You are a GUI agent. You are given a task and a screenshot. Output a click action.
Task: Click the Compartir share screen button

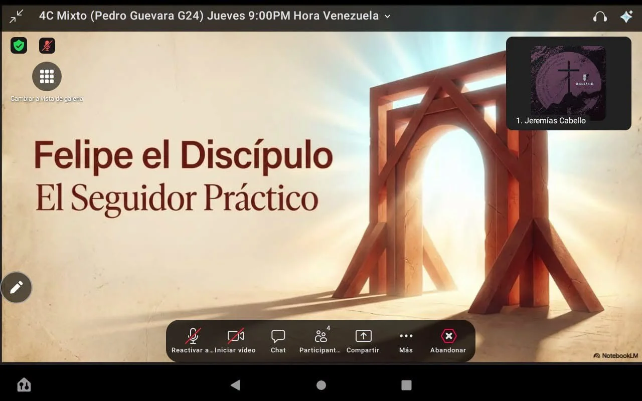[363, 341]
